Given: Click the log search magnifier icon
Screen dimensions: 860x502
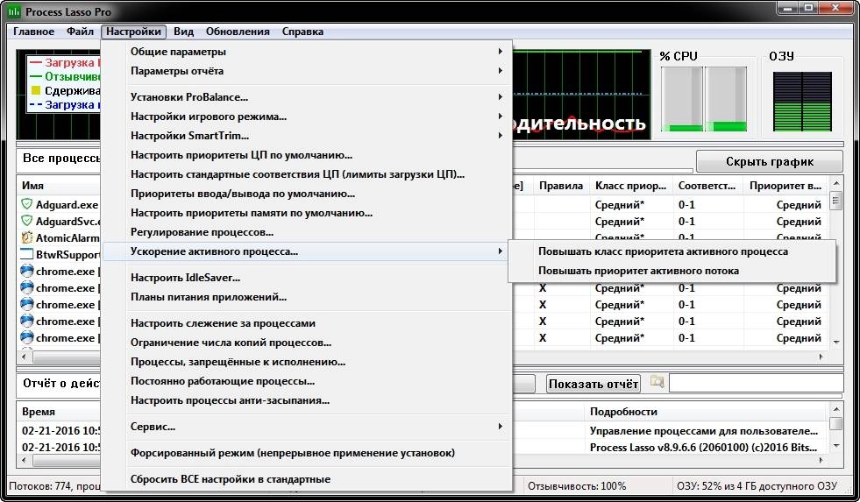Looking at the screenshot, I should pos(657,382).
